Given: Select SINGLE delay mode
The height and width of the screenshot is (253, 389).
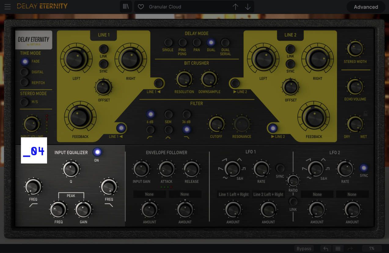Looking at the screenshot, I should click(x=168, y=42).
